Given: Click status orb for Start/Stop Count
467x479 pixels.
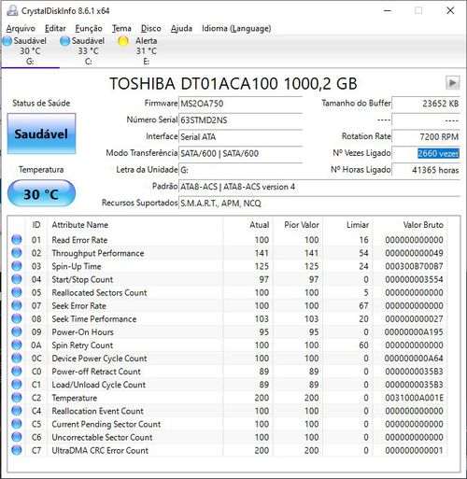Looking at the screenshot, I should [17, 279].
